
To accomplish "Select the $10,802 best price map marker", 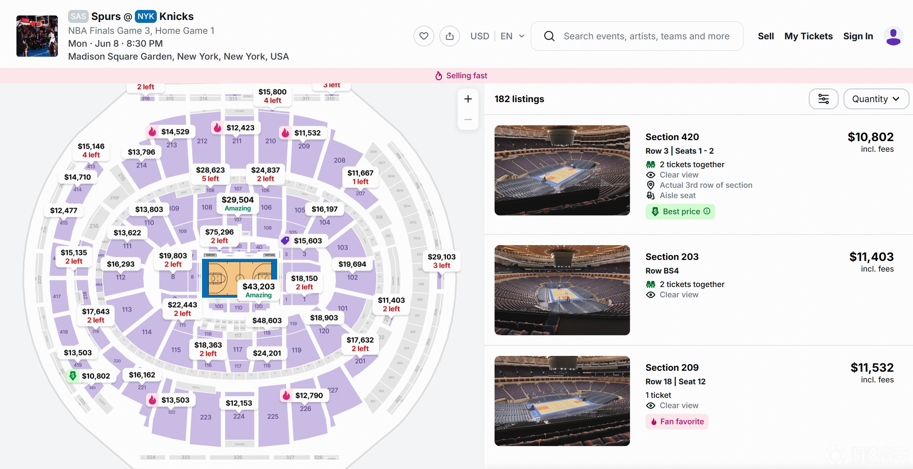I will click(91, 376).
